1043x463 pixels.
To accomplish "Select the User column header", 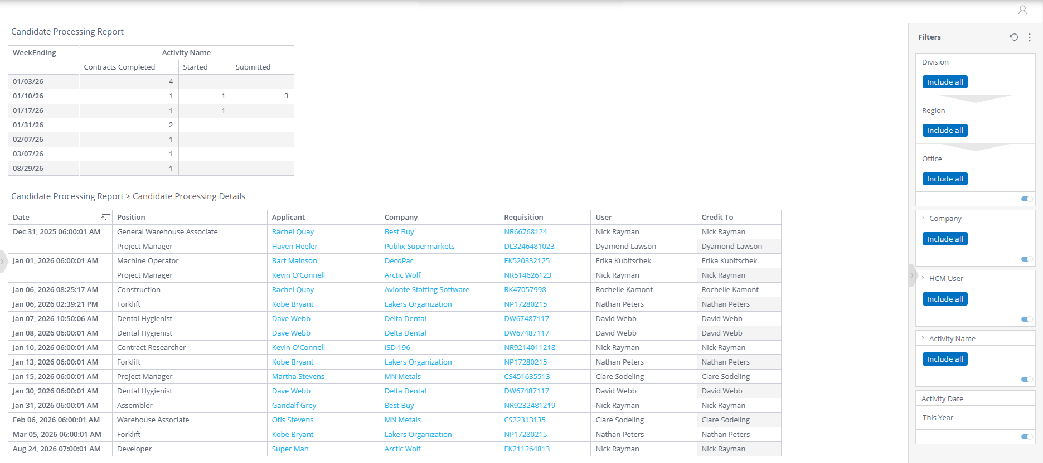I will pos(643,217).
